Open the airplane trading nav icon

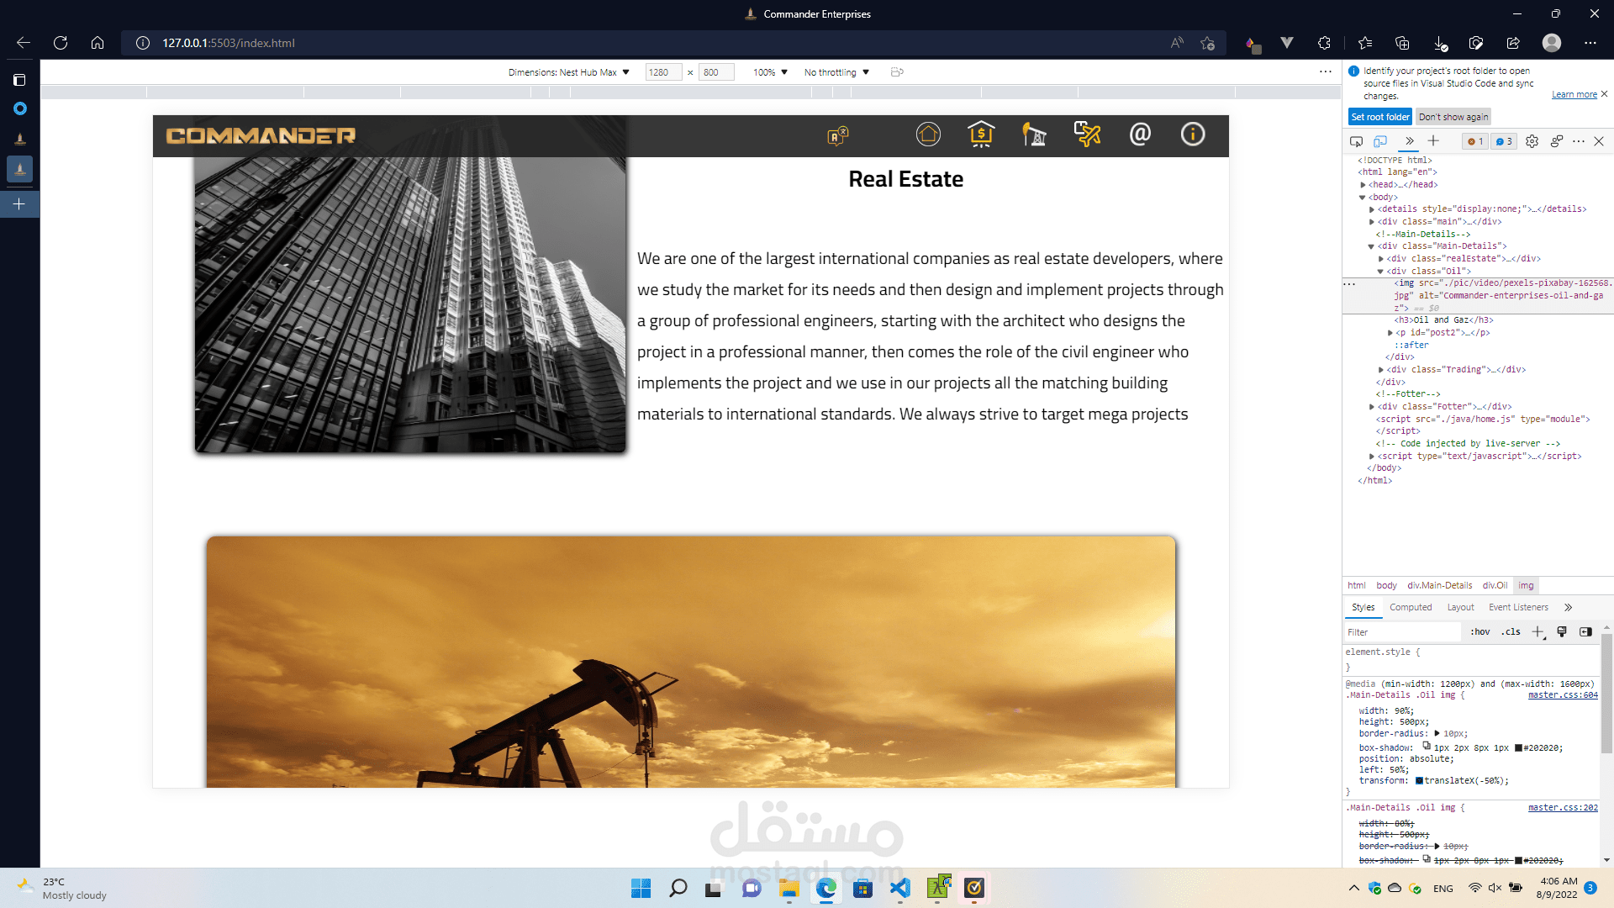point(1087,135)
